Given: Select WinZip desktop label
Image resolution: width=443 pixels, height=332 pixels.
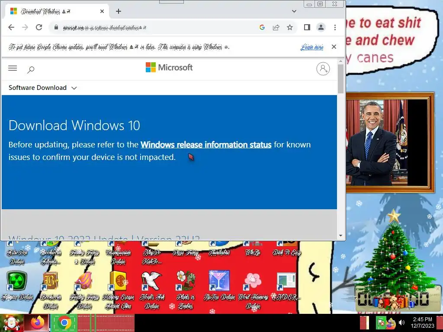Looking at the screenshot, I should [253, 252].
